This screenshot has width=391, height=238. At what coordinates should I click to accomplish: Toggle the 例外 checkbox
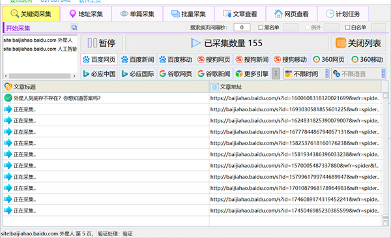click(x=308, y=27)
